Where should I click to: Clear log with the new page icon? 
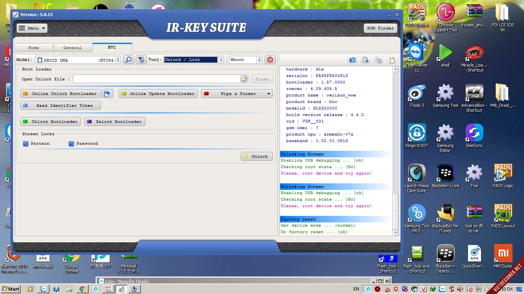pos(391,60)
